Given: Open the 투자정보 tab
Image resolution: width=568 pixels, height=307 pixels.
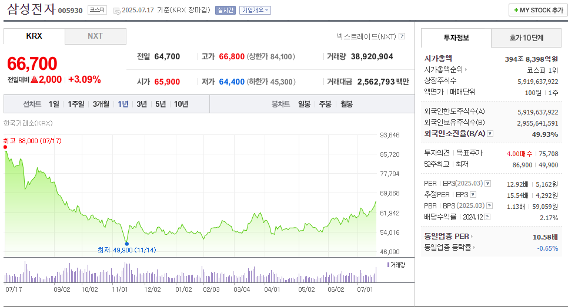Looking at the screenshot, I should pos(456,38).
